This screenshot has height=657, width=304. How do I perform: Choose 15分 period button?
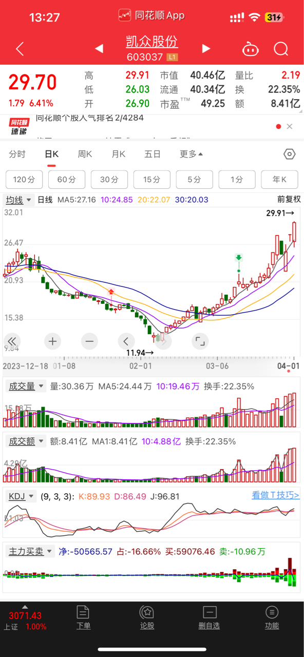(152, 180)
